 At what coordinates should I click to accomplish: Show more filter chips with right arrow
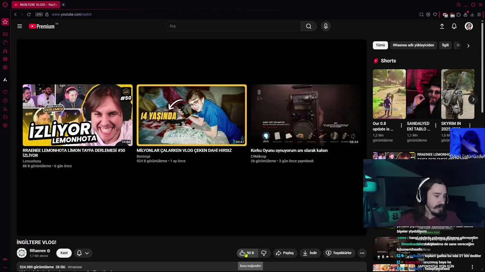click(x=468, y=45)
